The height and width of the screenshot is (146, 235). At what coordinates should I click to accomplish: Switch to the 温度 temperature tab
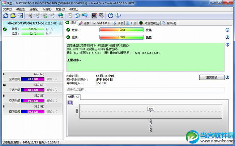(84, 23)
